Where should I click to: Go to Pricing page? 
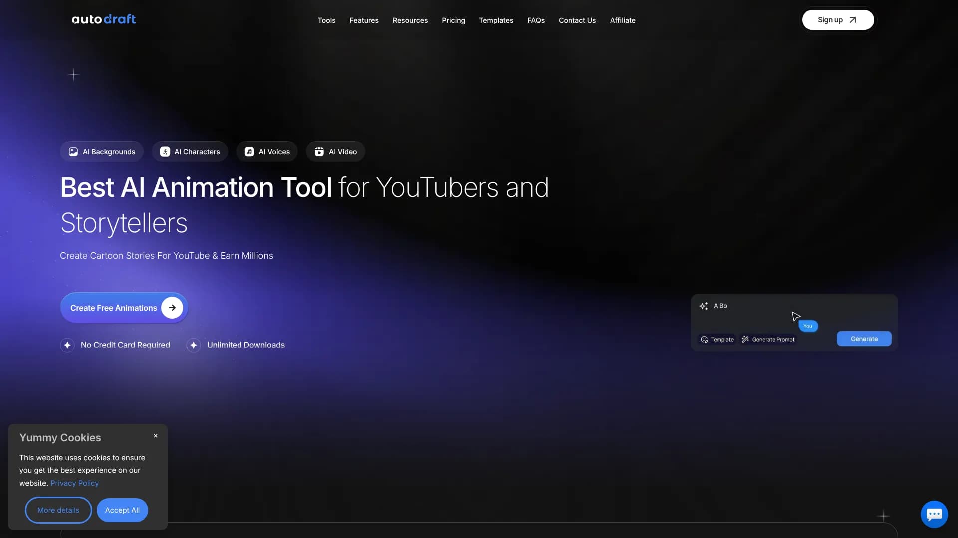click(x=453, y=20)
